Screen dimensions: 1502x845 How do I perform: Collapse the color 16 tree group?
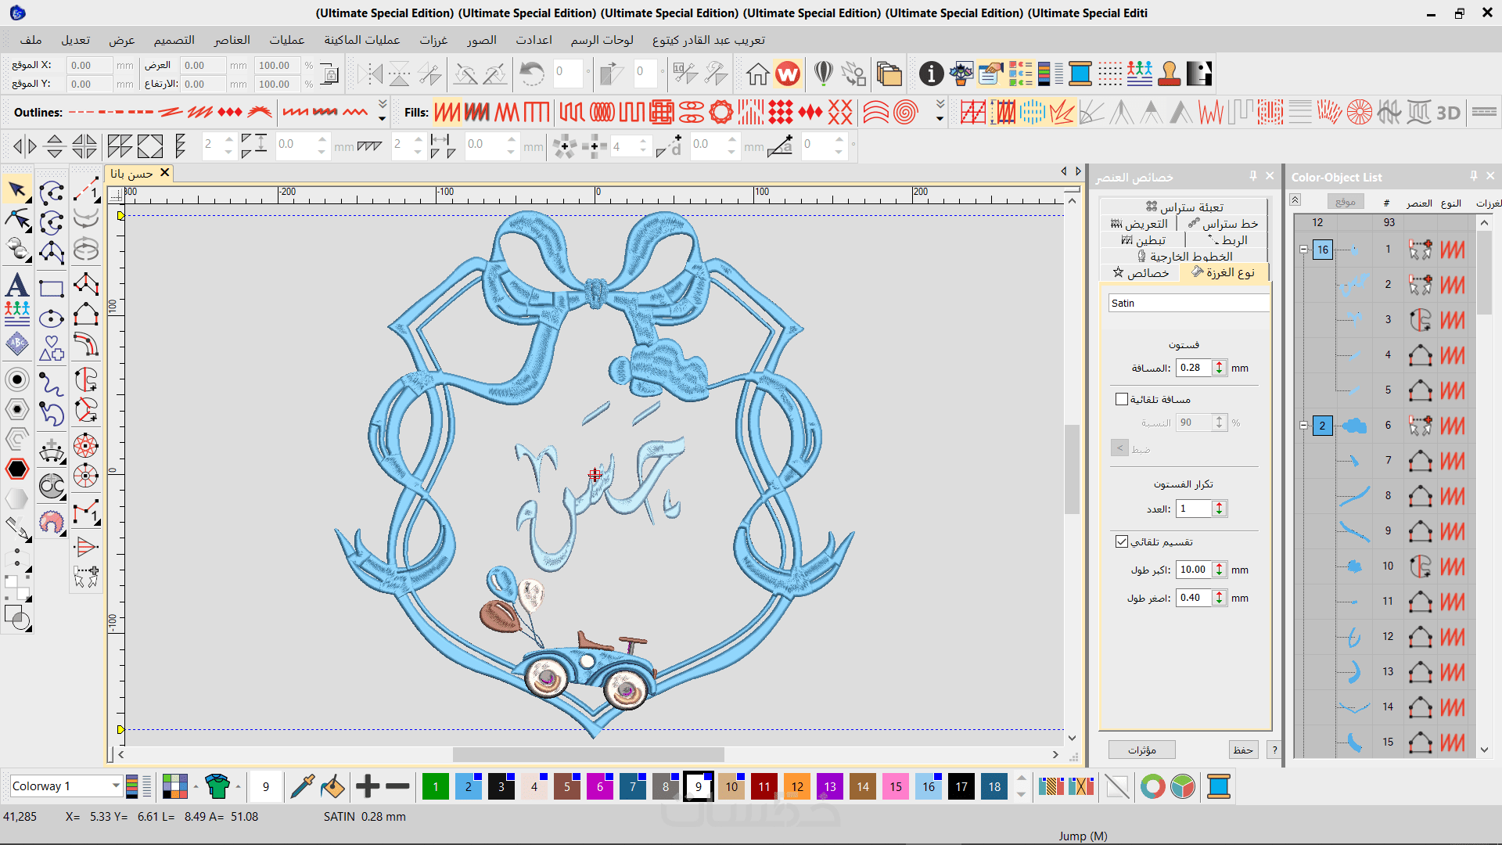[1303, 250]
